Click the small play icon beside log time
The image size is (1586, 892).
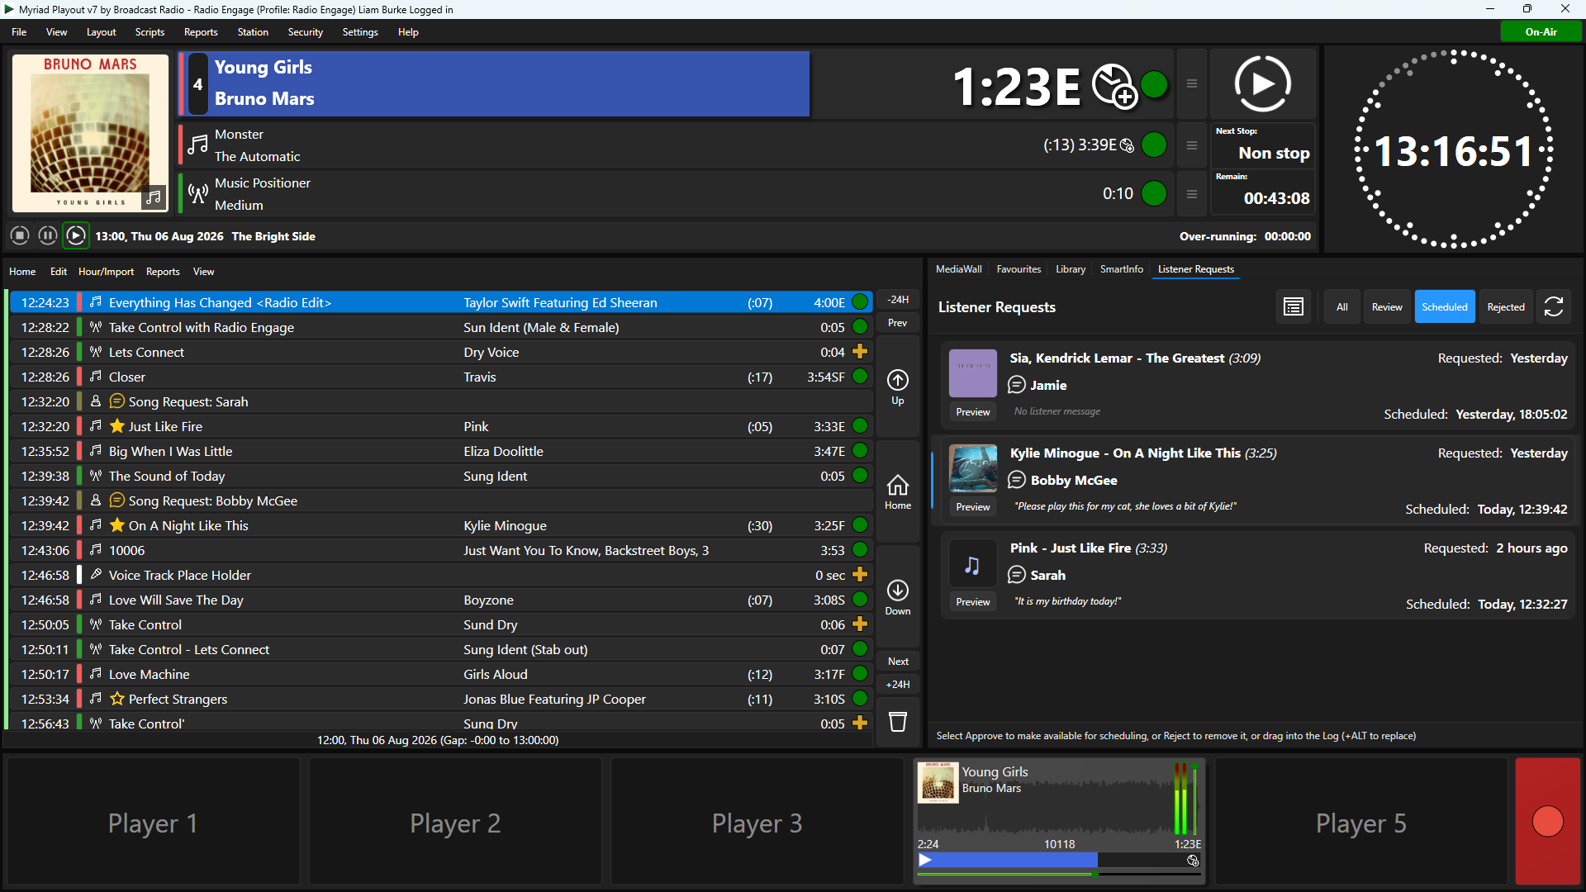[x=76, y=236]
